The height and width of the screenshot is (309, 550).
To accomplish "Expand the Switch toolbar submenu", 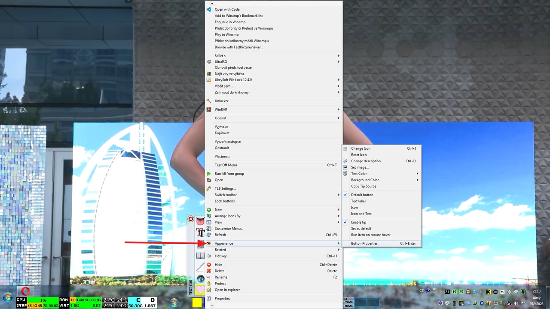I will tap(274, 195).
